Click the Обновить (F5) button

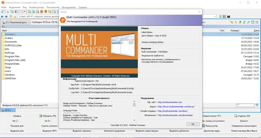tap(48, 116)
